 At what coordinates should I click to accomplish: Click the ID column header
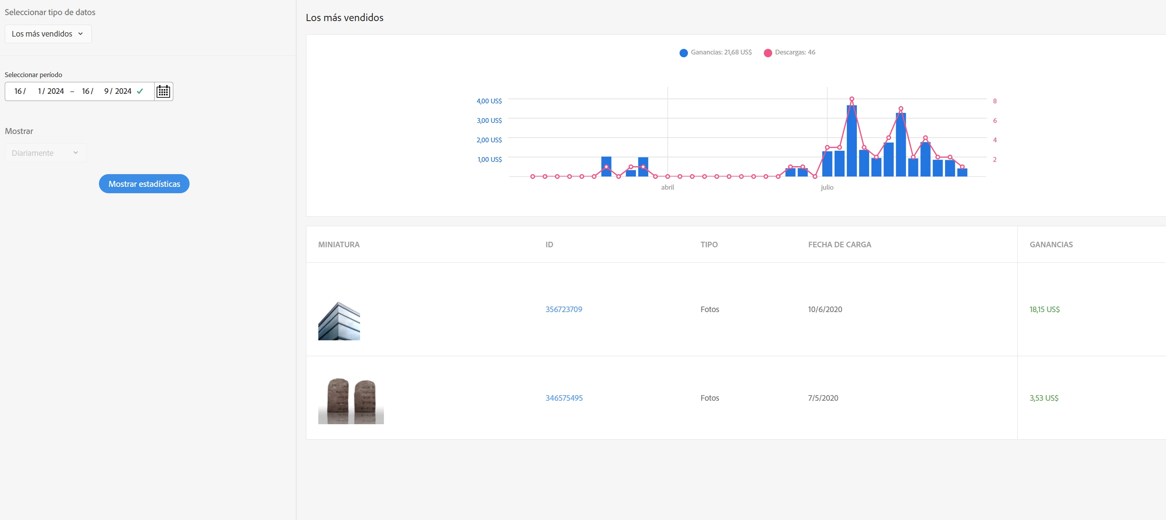click(x=549, y=244)
